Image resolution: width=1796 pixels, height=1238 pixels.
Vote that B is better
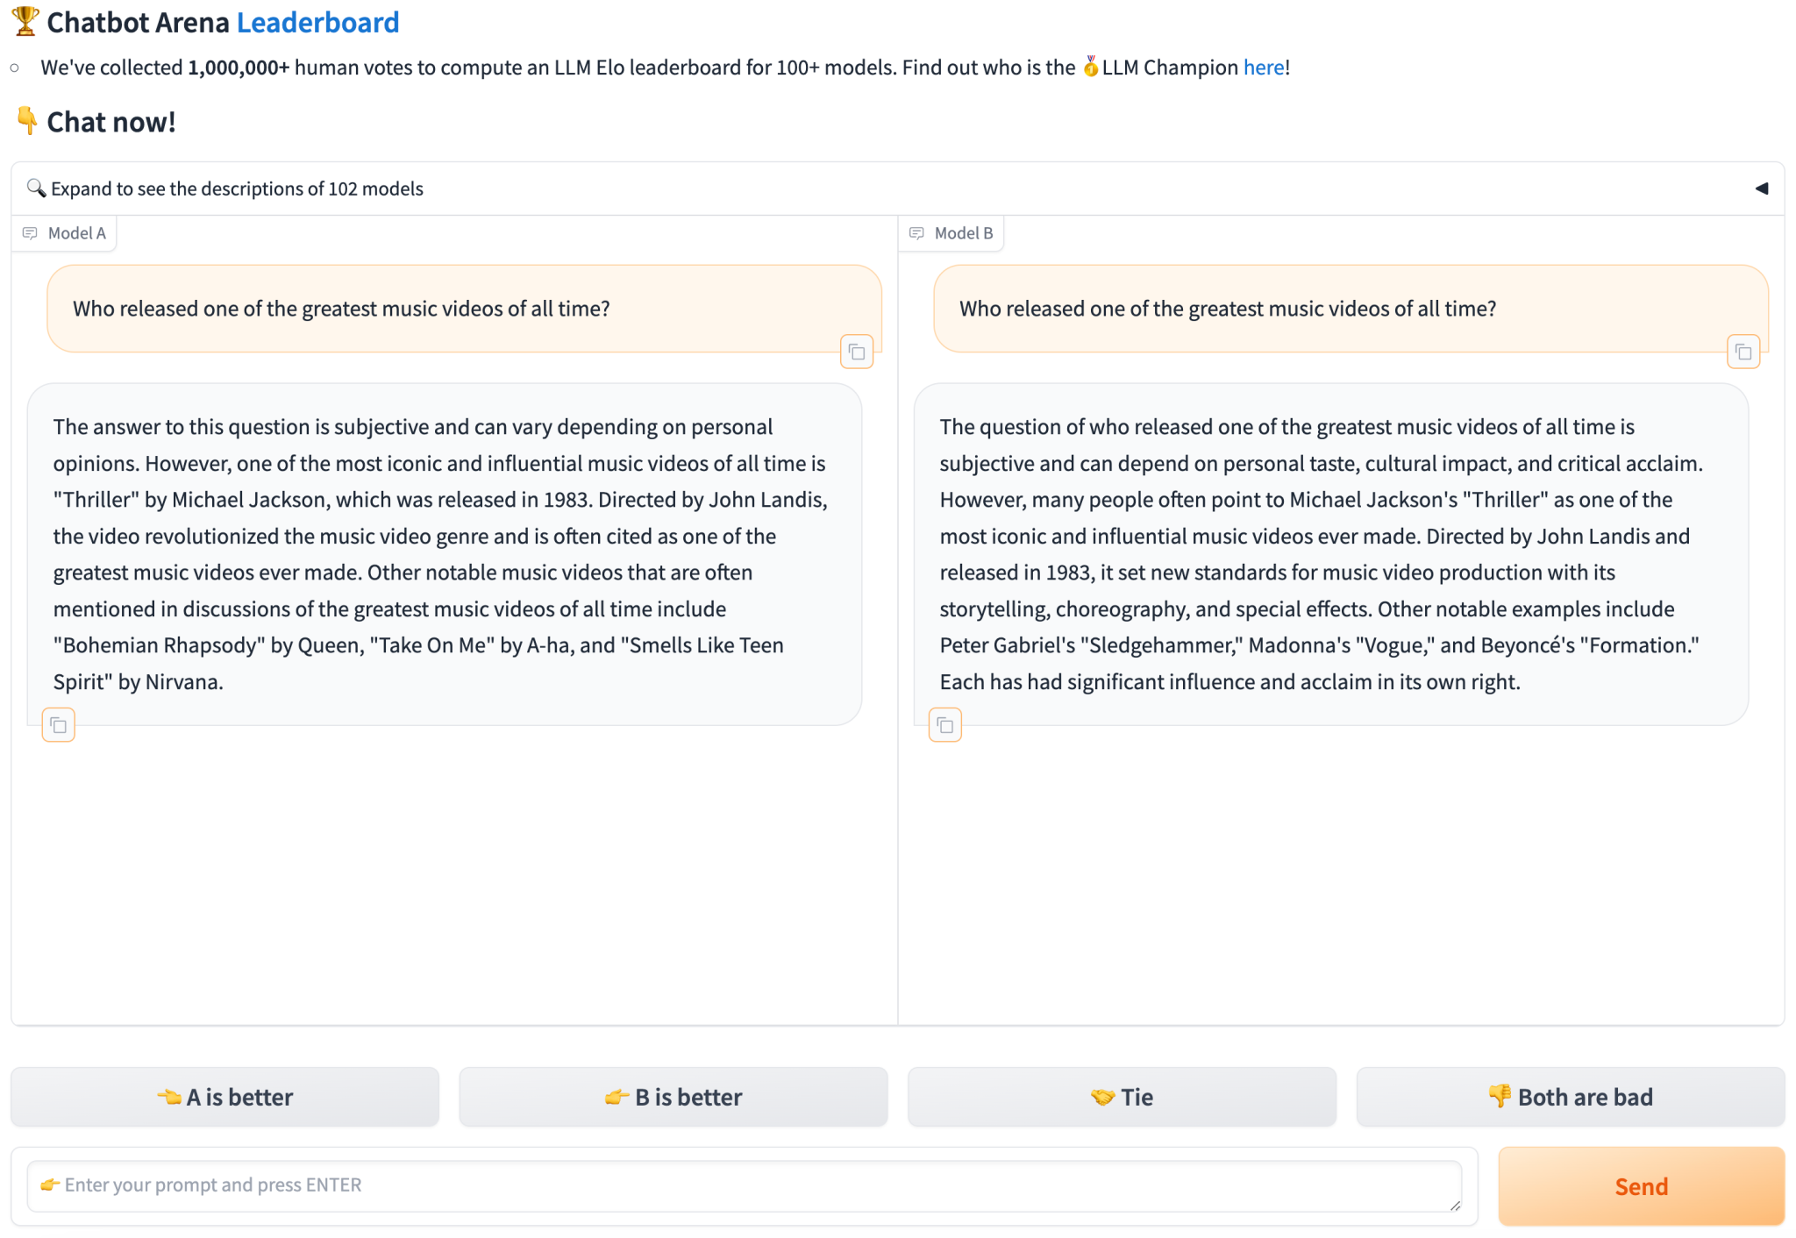click(x=673, y=1097)
